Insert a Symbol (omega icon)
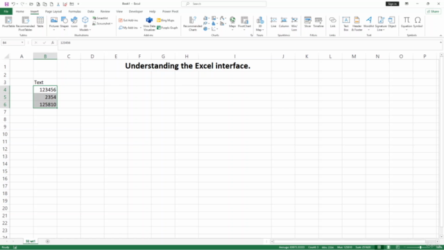Screen dimensions: 444x250 pyautogui.click(x=418, y=22)
